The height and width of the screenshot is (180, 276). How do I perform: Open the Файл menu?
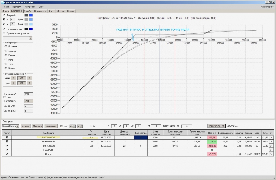(x=6, y=7)
